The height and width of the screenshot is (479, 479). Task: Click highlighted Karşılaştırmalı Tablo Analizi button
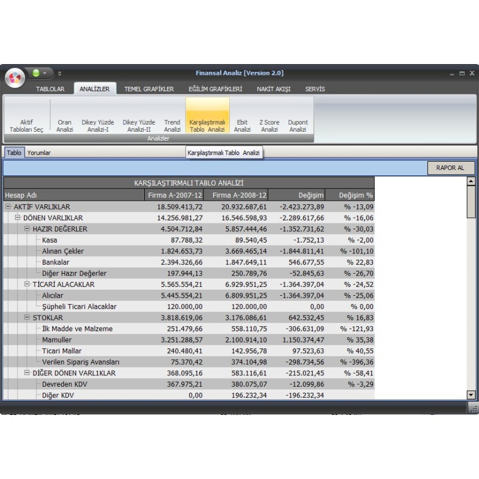tap(207, 116)
